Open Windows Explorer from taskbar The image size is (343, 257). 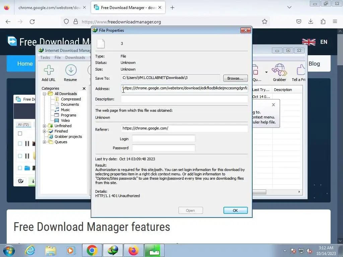tap(51, 250)
